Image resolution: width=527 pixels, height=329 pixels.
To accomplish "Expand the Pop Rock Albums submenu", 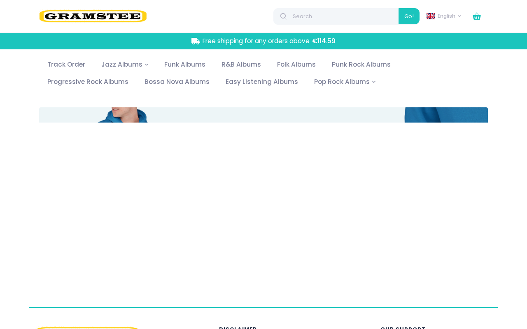I will point(345,82).
